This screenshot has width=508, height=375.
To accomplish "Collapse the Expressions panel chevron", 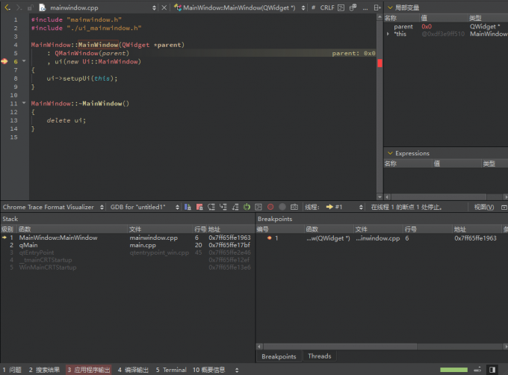I will [x=389, y=153].
